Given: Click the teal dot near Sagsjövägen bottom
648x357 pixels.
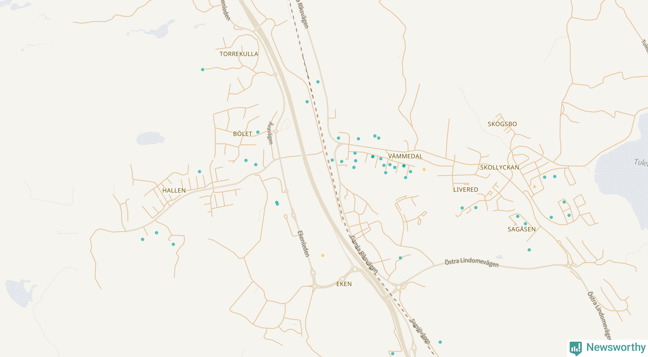Looking at the screenshot, I should pyautogui.click(x=440, y=342).
